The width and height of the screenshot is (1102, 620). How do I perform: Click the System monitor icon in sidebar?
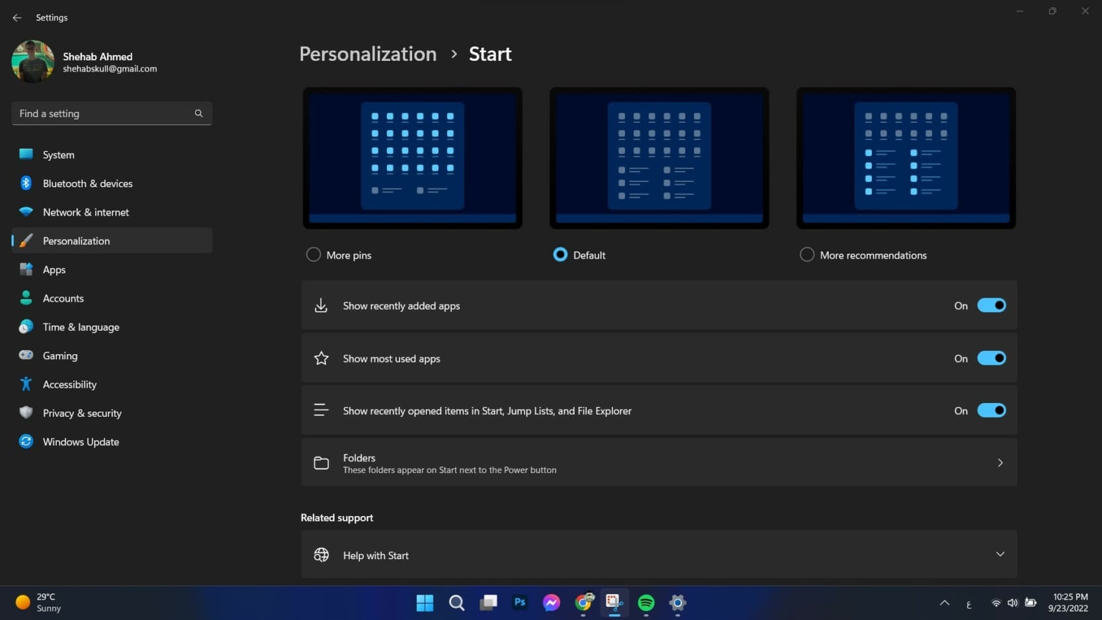(x=26, y=154)
